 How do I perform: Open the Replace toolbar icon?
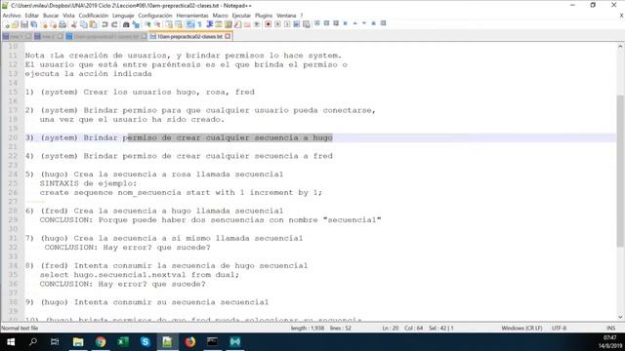pyautogui.click(x=136, y=24)
